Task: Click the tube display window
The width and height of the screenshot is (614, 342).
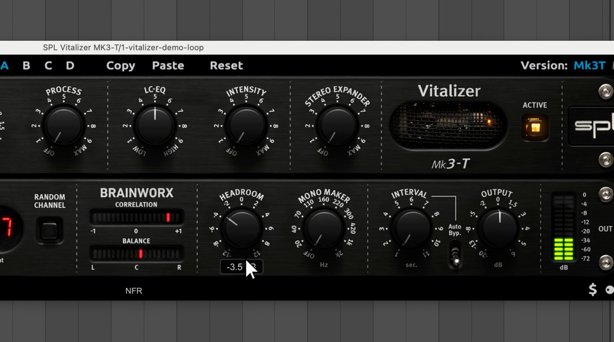Action: coord(448,126)
